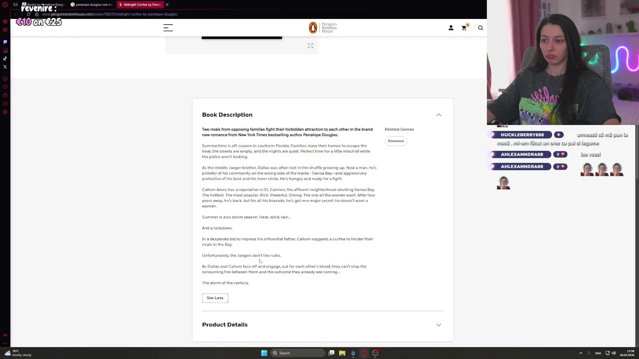Open the sidebar Settings gear icon

pyautogui.click(x=5, y=112)
